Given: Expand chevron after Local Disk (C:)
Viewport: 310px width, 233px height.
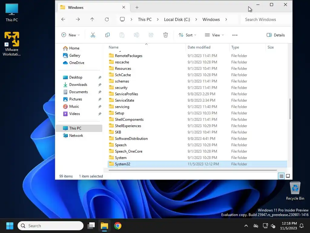Looking at the screenshot, I should click(x=196, y=19).
